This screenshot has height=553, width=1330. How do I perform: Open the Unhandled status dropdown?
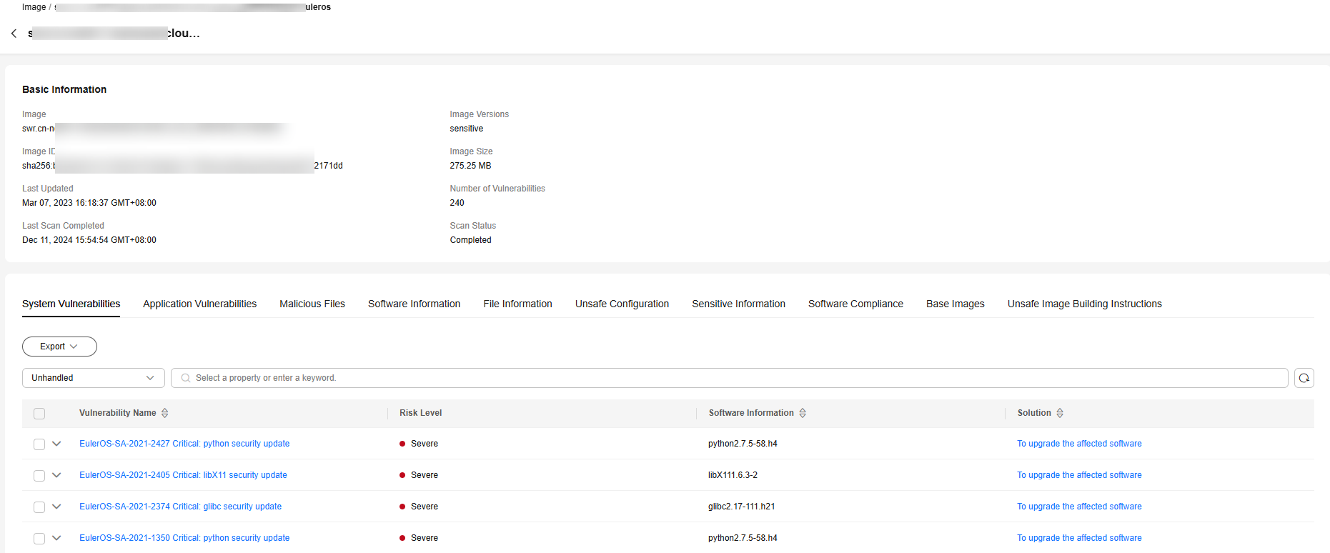tap(93, 378)
